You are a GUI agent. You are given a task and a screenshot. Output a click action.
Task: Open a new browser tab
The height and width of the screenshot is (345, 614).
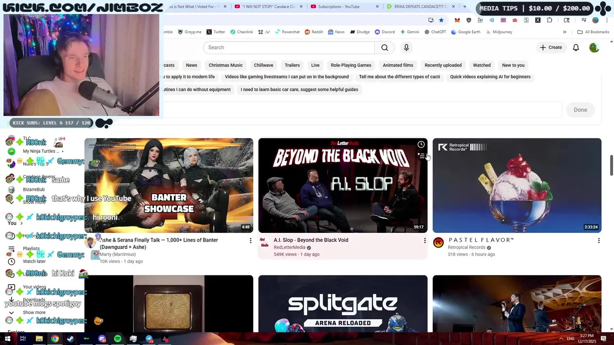[464, 7]
